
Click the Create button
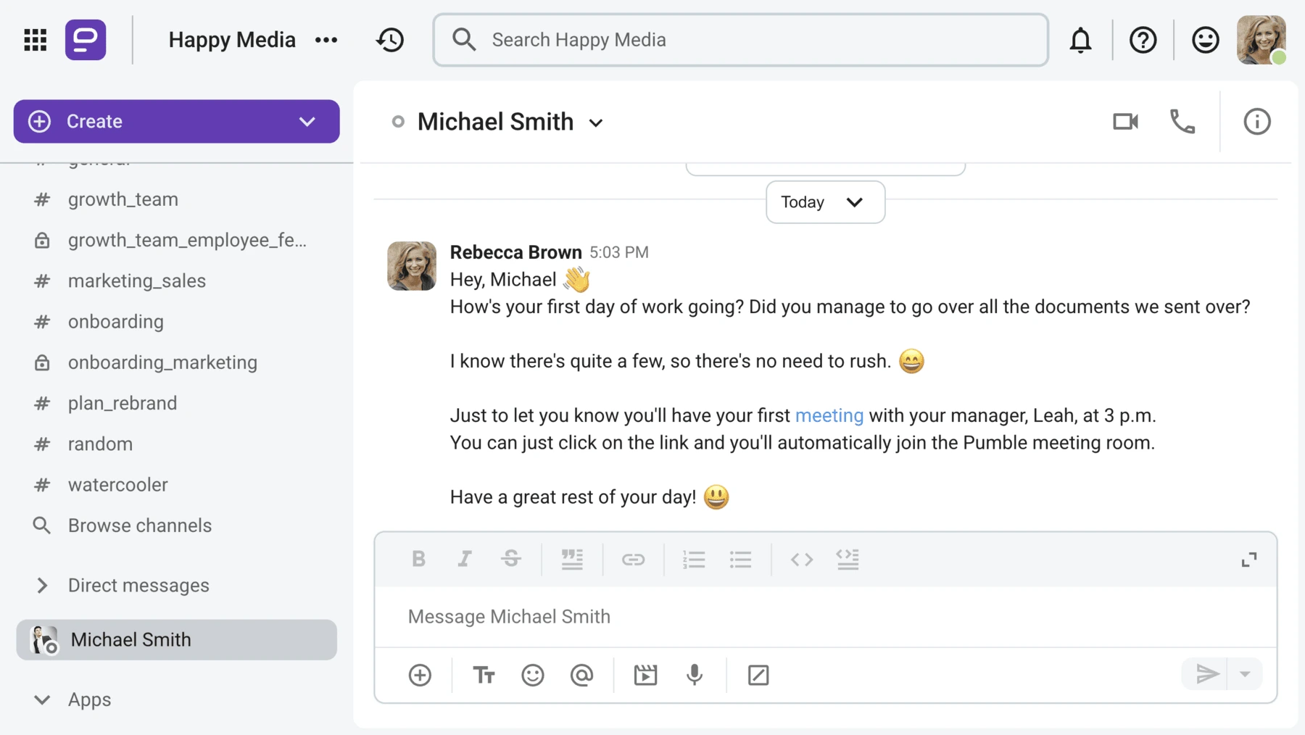(176, 121)
